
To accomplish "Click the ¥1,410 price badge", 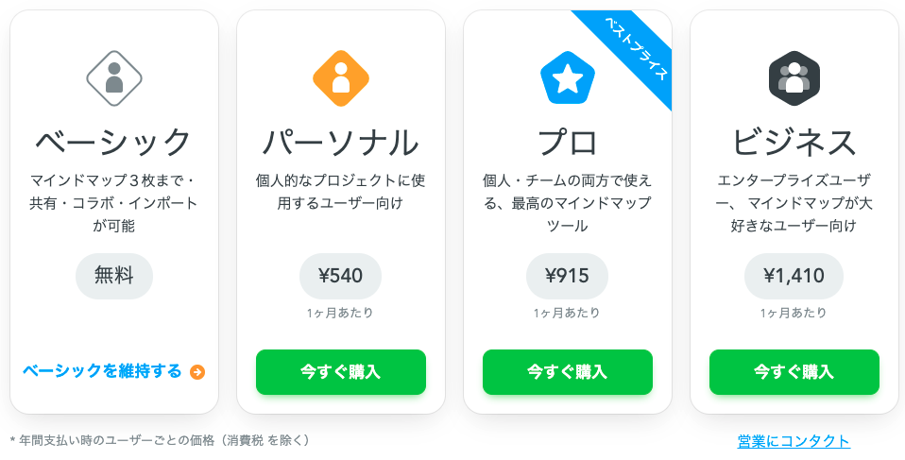I will point(794,276).
